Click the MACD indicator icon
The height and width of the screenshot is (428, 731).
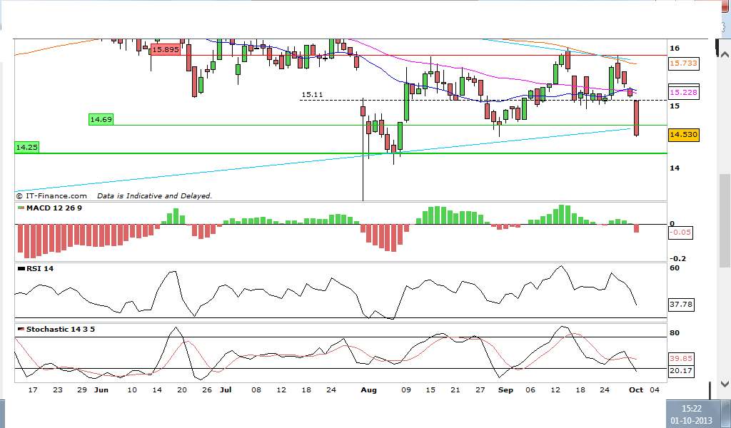[x=21, y=208]
